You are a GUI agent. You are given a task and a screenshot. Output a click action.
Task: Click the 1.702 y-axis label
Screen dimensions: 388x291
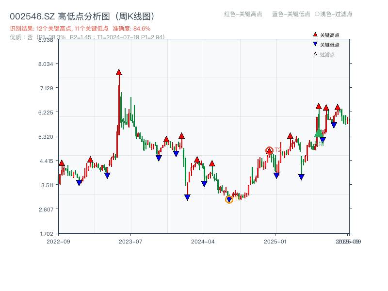47,234
